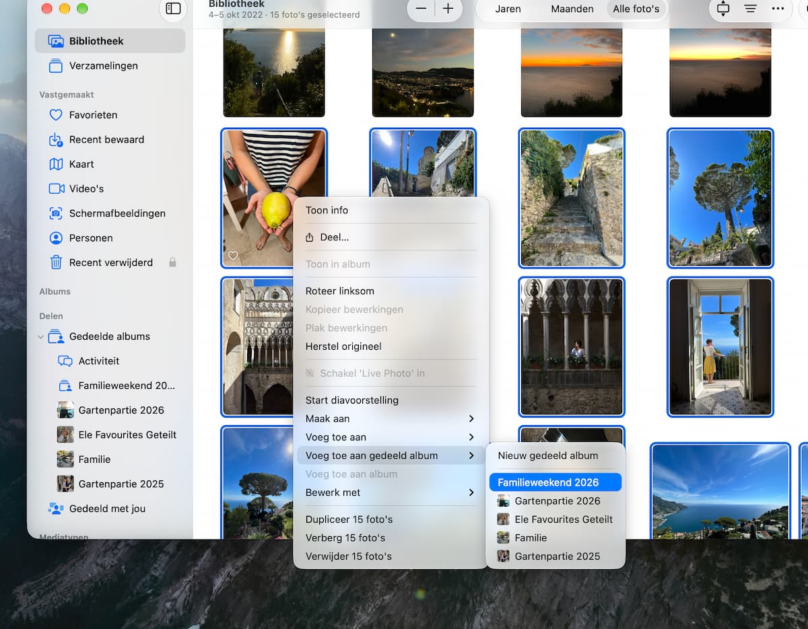Add photos to Gartenpartie 2026 in the submenu
The height and width of the screenshot is (629, 808).
(555, 501)
